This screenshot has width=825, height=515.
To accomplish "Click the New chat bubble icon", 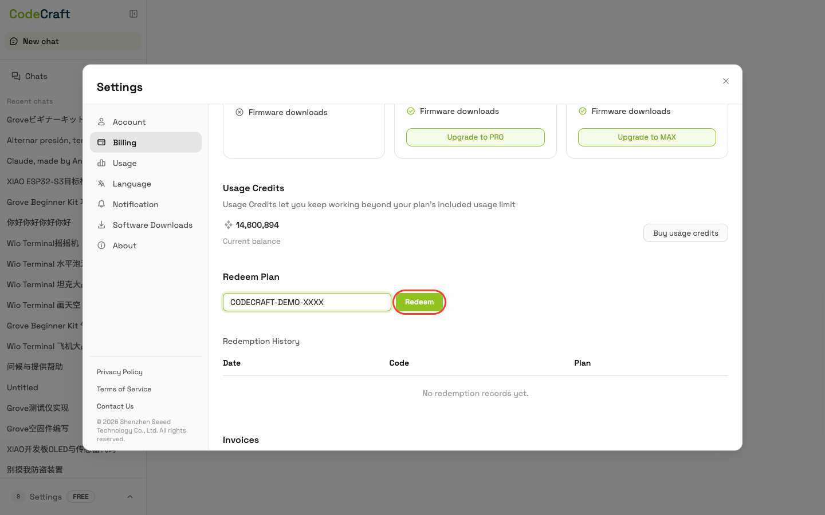I will coord(14,41).
